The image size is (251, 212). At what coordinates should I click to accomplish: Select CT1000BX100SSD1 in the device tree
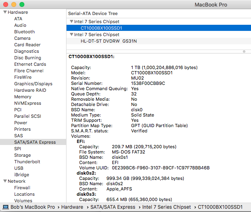click(159, 28)
